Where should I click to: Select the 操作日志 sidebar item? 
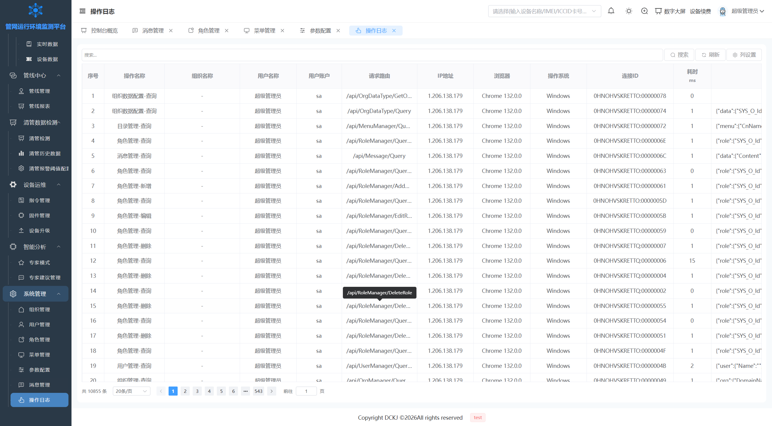point(39,400)
